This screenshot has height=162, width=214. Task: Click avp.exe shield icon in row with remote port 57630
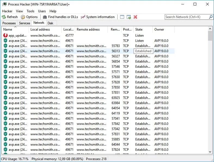coord(5,77)
